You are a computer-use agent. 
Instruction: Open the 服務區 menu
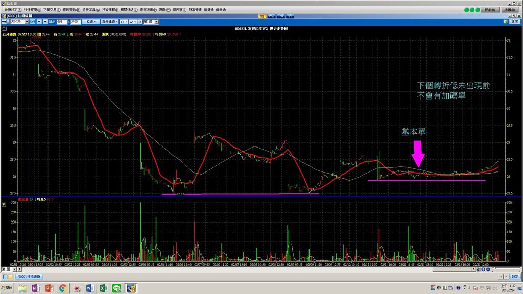[179, 10]
